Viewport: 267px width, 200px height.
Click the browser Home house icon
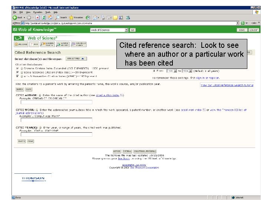(x=50, y=17)
